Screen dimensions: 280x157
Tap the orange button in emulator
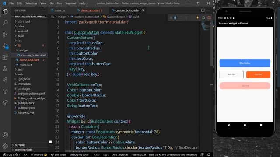coord(258,75)
